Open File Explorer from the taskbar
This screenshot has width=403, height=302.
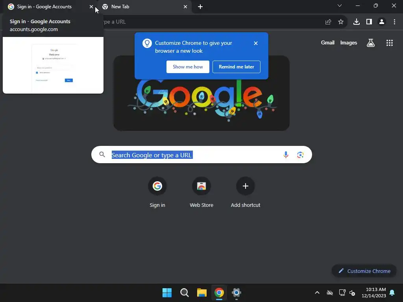[202, 293]
